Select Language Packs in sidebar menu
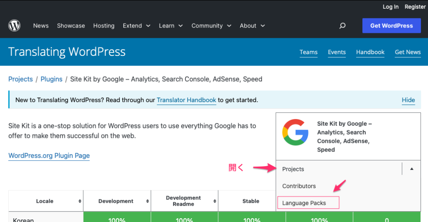 tap(304, 203)
